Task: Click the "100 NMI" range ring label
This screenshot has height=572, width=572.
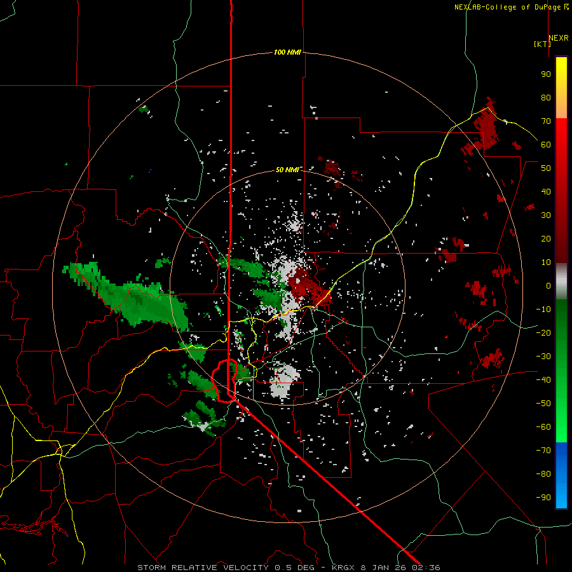Action: click(287, 53)
